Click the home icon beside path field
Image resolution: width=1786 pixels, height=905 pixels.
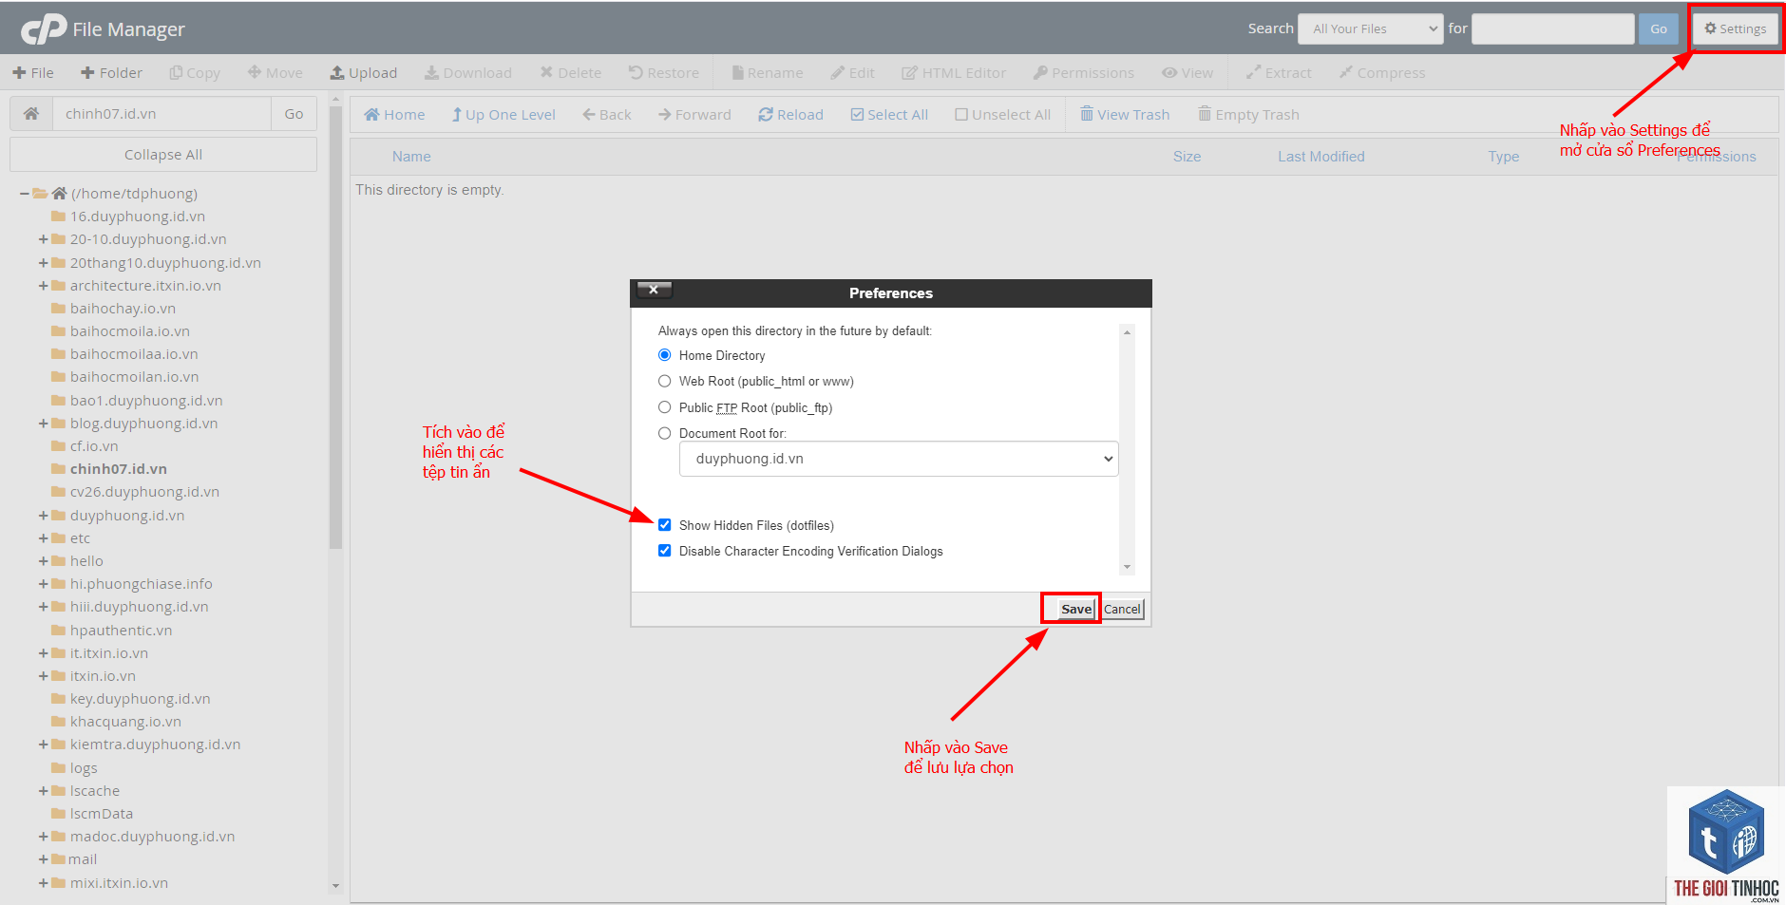[x=31, y=113]
